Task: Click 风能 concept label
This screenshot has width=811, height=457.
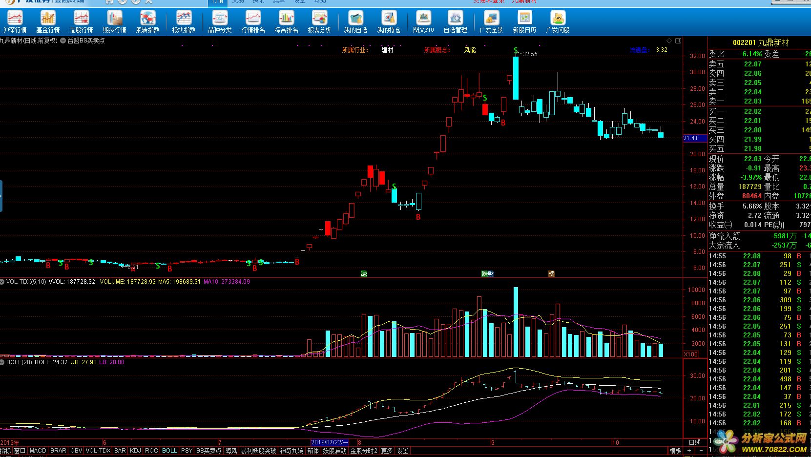Action: pyautogui.click(x=470, y=50)
